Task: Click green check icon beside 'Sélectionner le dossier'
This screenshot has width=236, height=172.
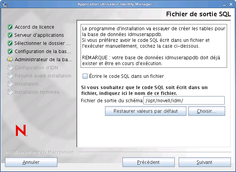Action: point(10,43)
